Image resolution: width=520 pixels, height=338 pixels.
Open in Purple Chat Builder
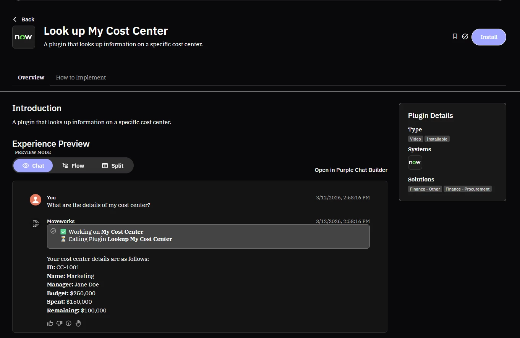(351, 170)
